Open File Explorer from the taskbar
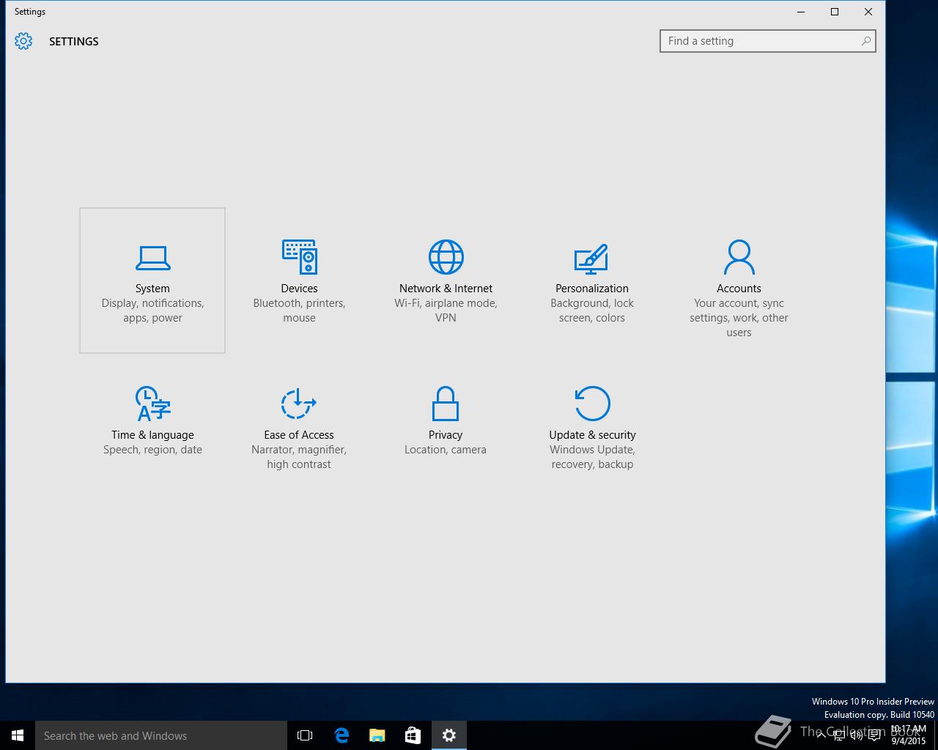 377,735
